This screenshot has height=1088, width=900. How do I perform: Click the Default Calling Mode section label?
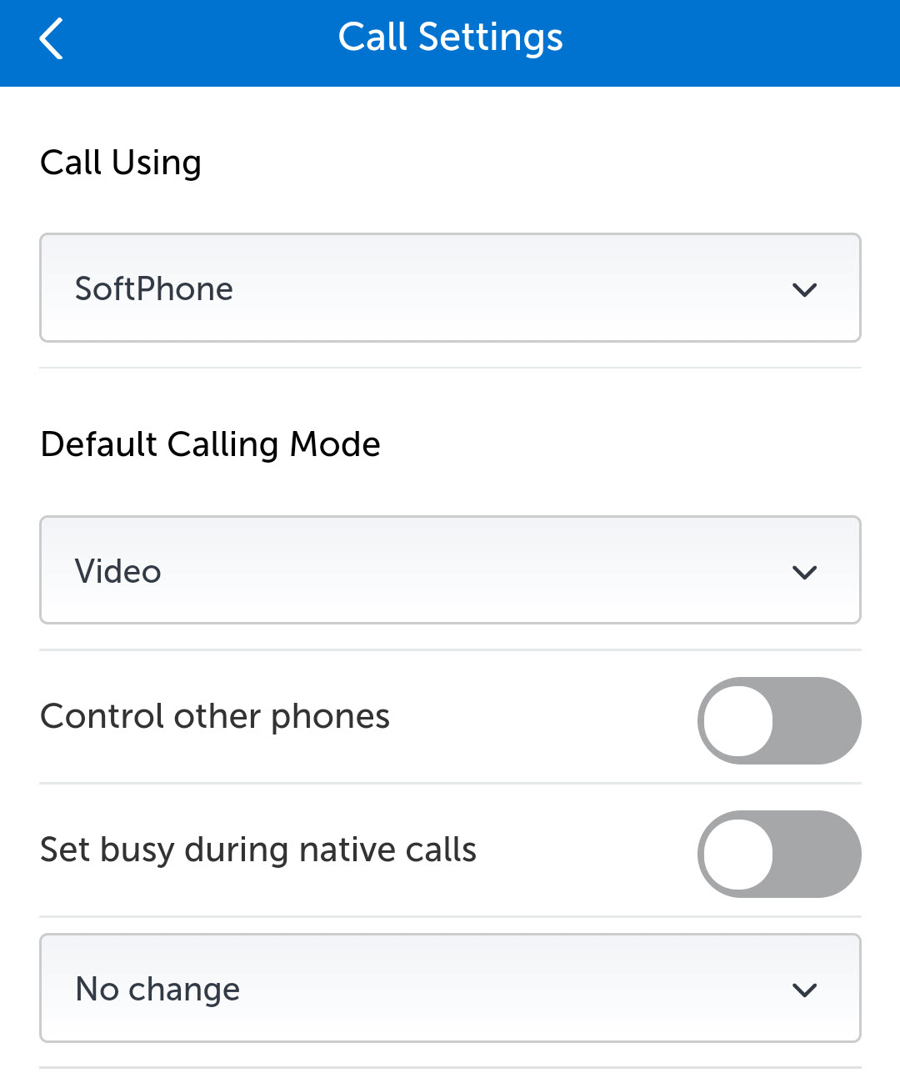pyautogui.click(x=210, y=444)
